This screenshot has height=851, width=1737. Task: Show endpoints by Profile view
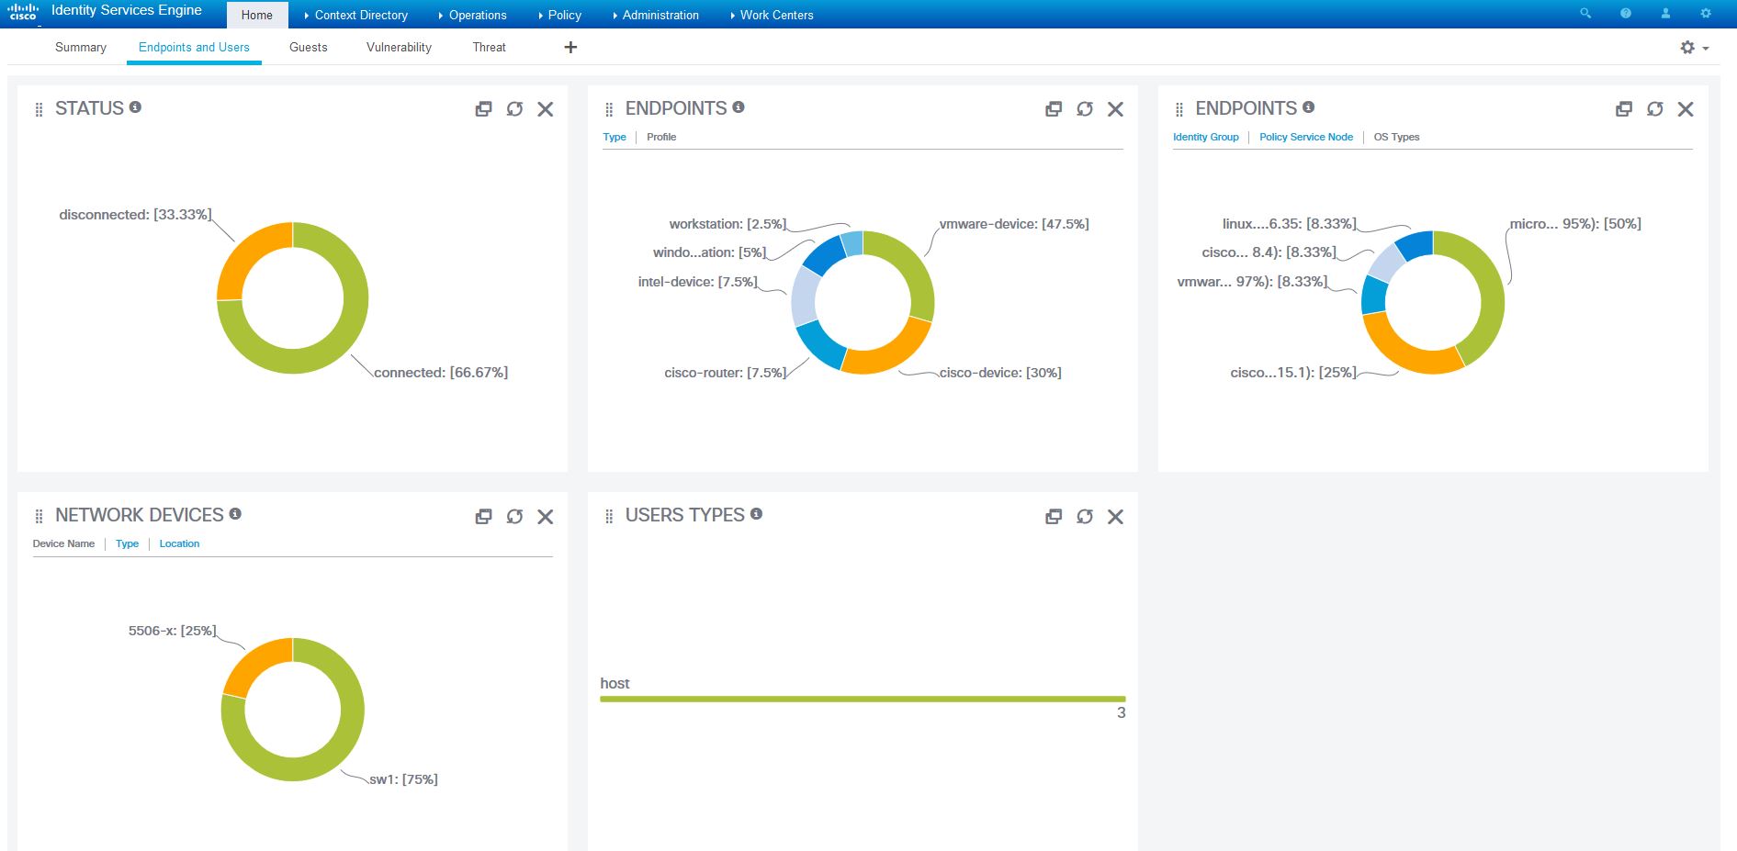pyautogui.click(x=661, y=137)
